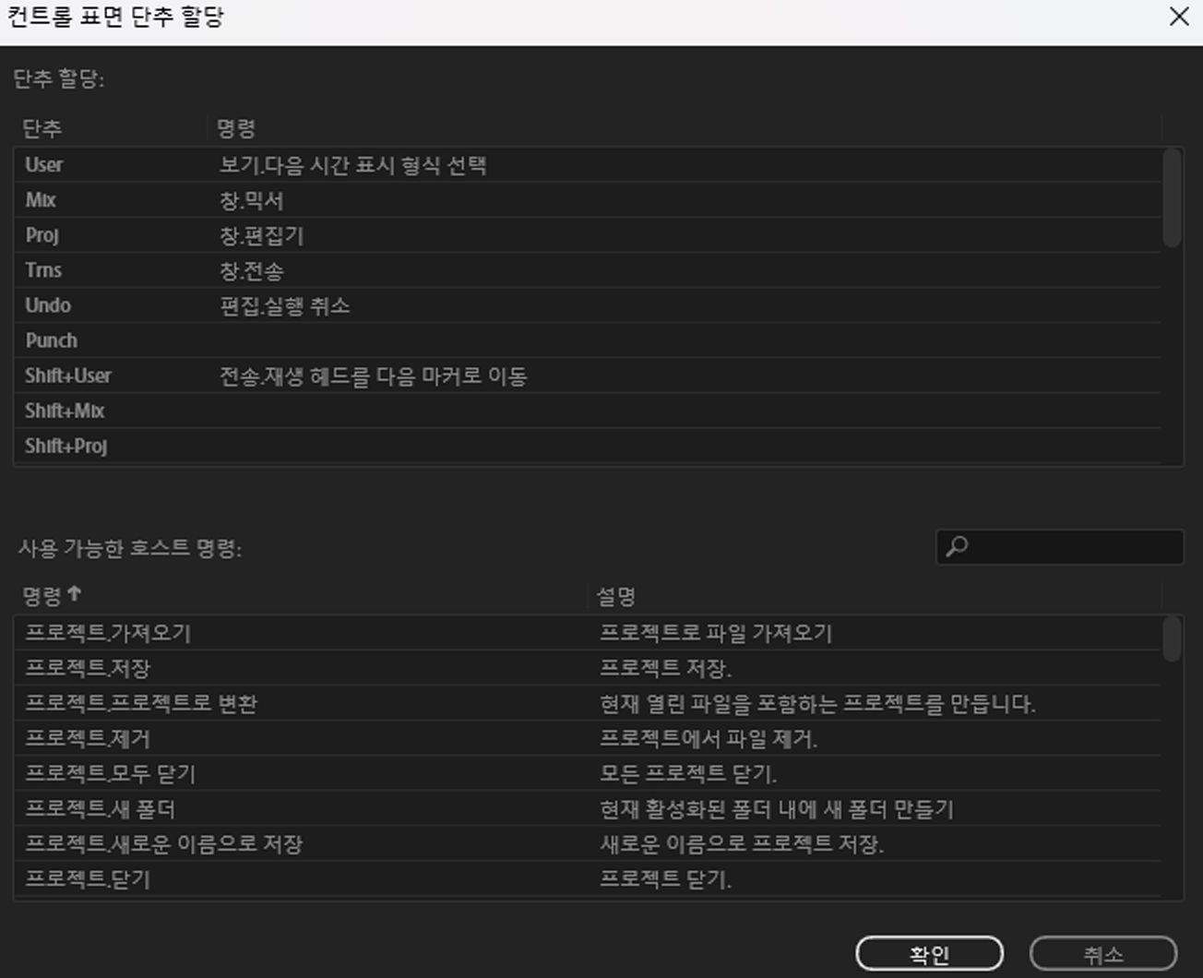Click the 보기.다음 시간 표시 형식 선택 command cell
Viewport: 1203px width, 978px height.
pos(352,165)
